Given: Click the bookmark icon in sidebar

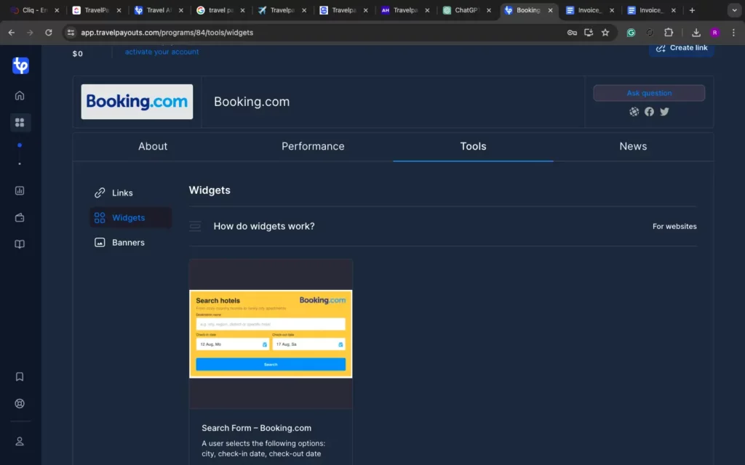Looking at the screenshot, I should (x=20, y=377).
